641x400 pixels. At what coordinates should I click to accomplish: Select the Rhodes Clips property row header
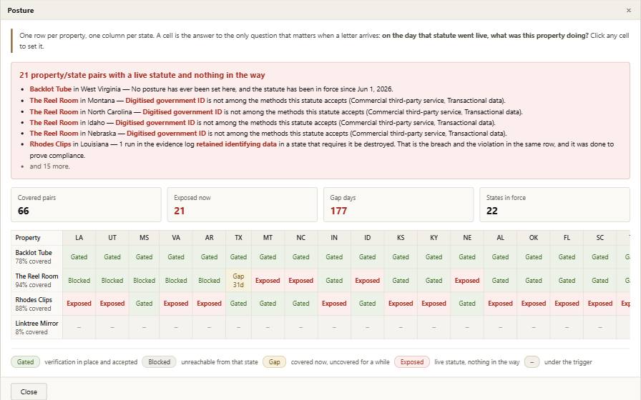pyautogui.click(x=36, y=304)
